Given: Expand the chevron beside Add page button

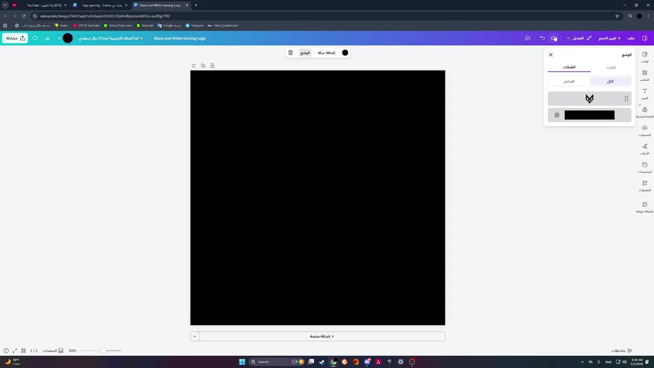Looking at the screenshot, I should click(x=194, y=336).
